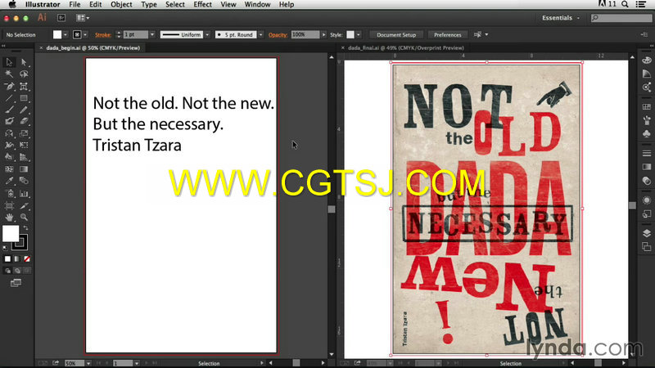Image resolution: width=655 pixels, height=368 pixels.
Task: Open the Symbols panel club icon
Action: (x=647, y=134)
